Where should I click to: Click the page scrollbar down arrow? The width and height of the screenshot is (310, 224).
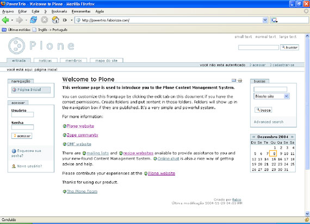click(x=307, y=214)
